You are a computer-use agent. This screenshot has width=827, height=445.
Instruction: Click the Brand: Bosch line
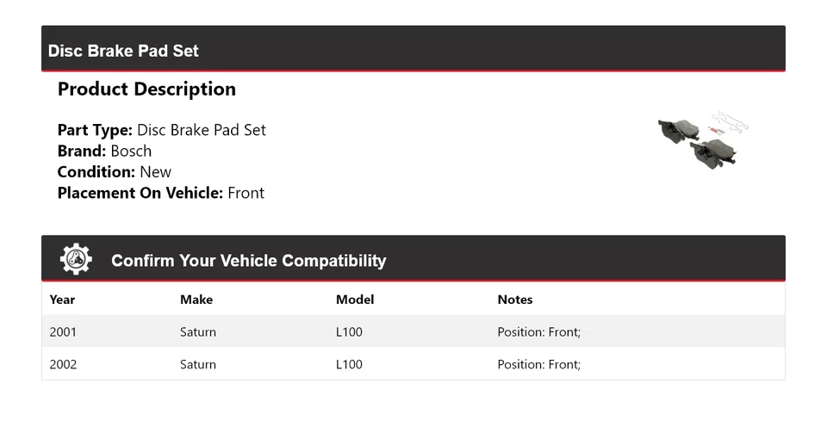[104, 151]
